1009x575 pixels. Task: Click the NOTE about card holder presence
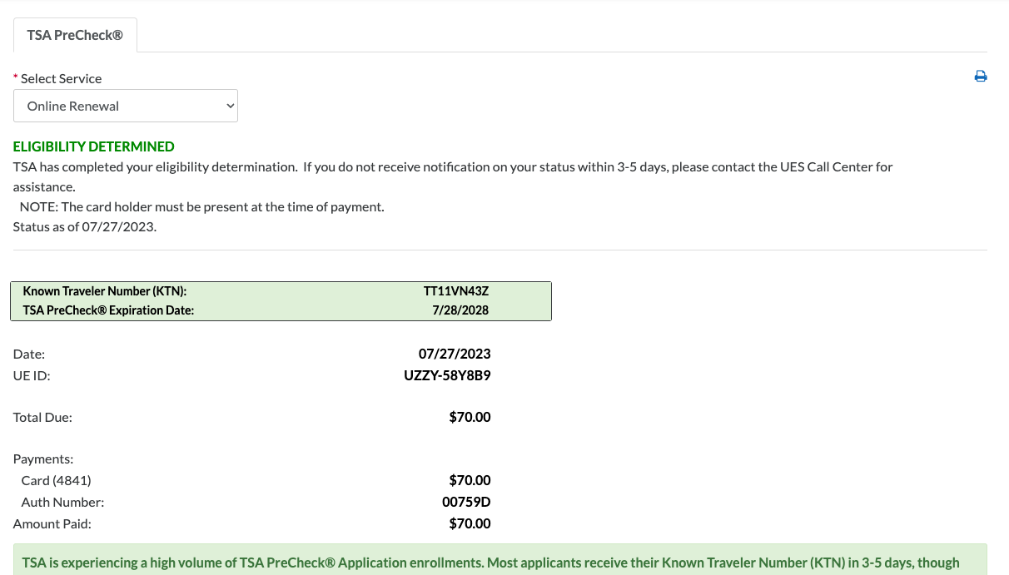coord(202,206)
